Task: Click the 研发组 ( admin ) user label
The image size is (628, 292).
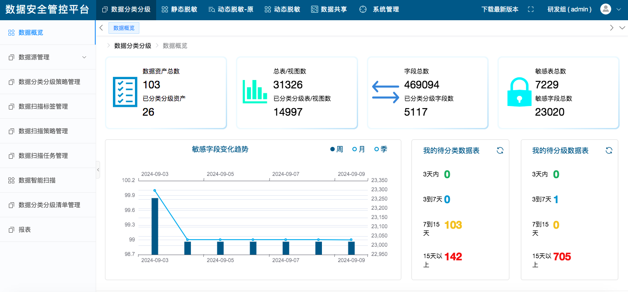Action: point(569,9)
